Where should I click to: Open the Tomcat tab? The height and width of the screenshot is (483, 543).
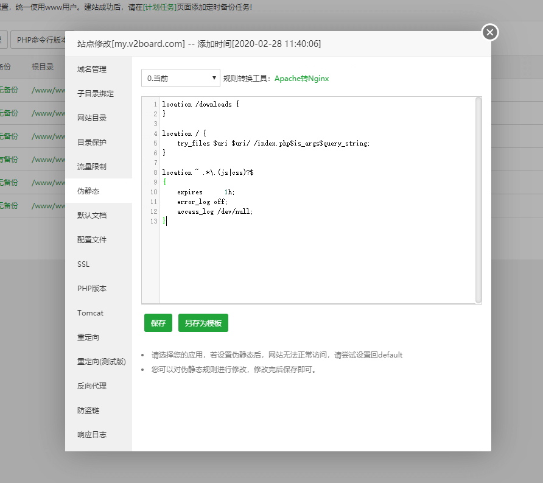(90, 313)
